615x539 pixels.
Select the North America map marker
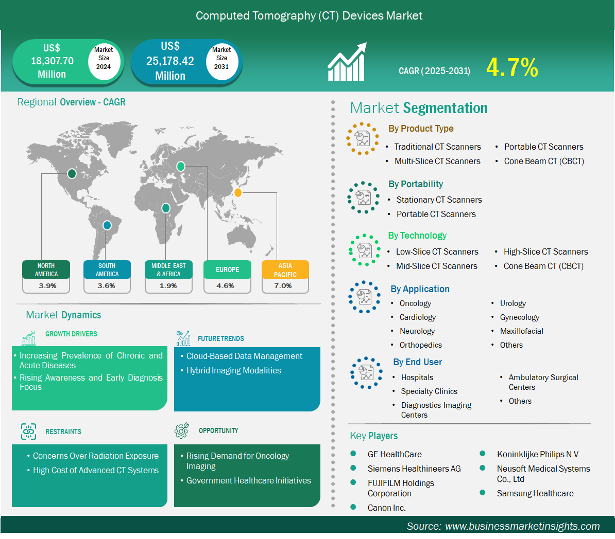[72, 174]
